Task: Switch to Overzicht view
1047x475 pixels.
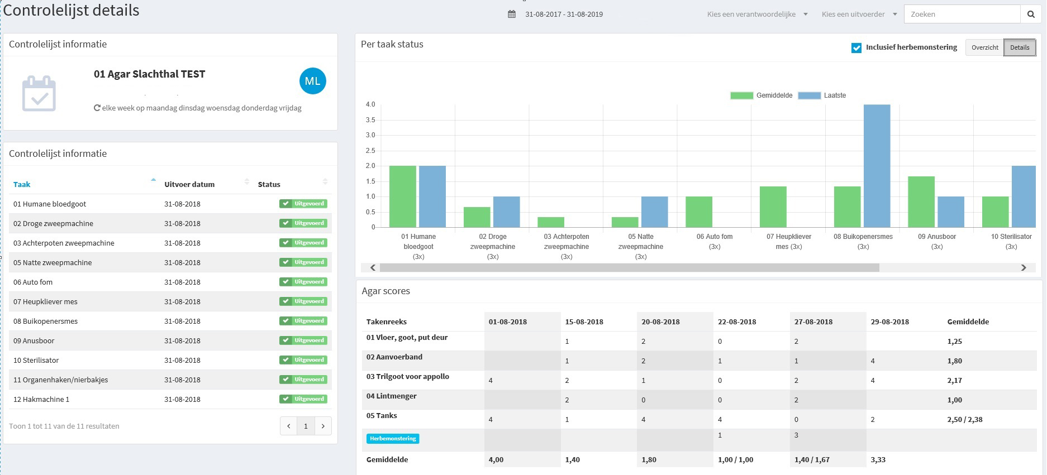Action: (984, 47)
